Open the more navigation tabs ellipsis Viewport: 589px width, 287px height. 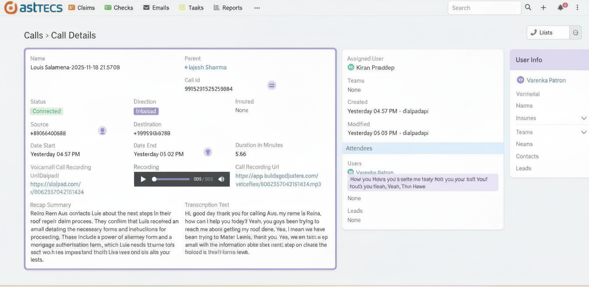pyautogui.click(x=257, y=8)
